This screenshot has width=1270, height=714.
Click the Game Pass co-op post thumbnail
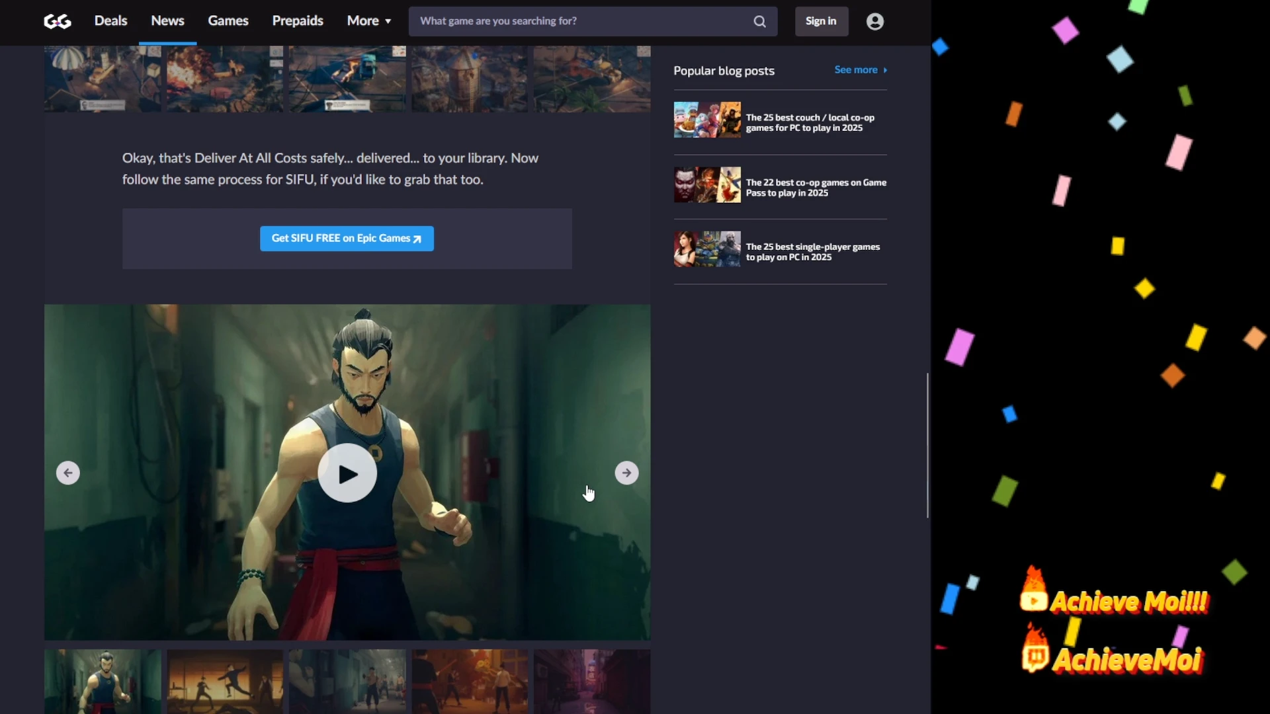707,184
